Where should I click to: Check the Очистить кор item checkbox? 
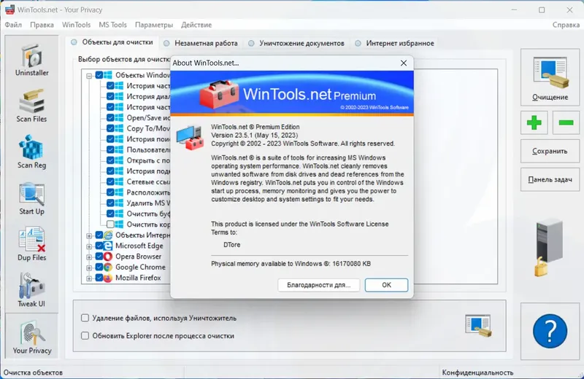pyautogui.click(x=110, y=224)
